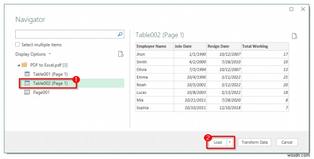
Task: Enable Select multiple items checkbox
Action: [18, 44]
